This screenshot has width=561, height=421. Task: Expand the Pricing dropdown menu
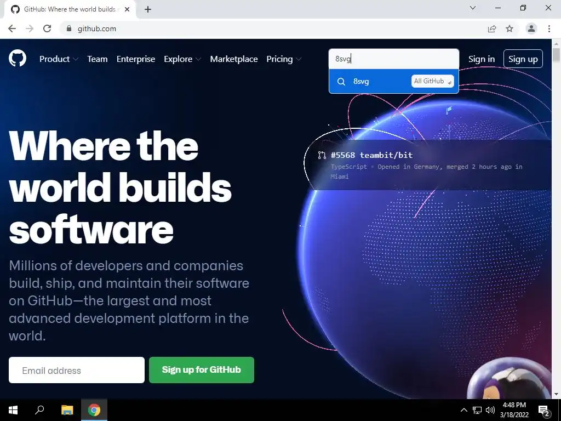[x=284, y=59]
